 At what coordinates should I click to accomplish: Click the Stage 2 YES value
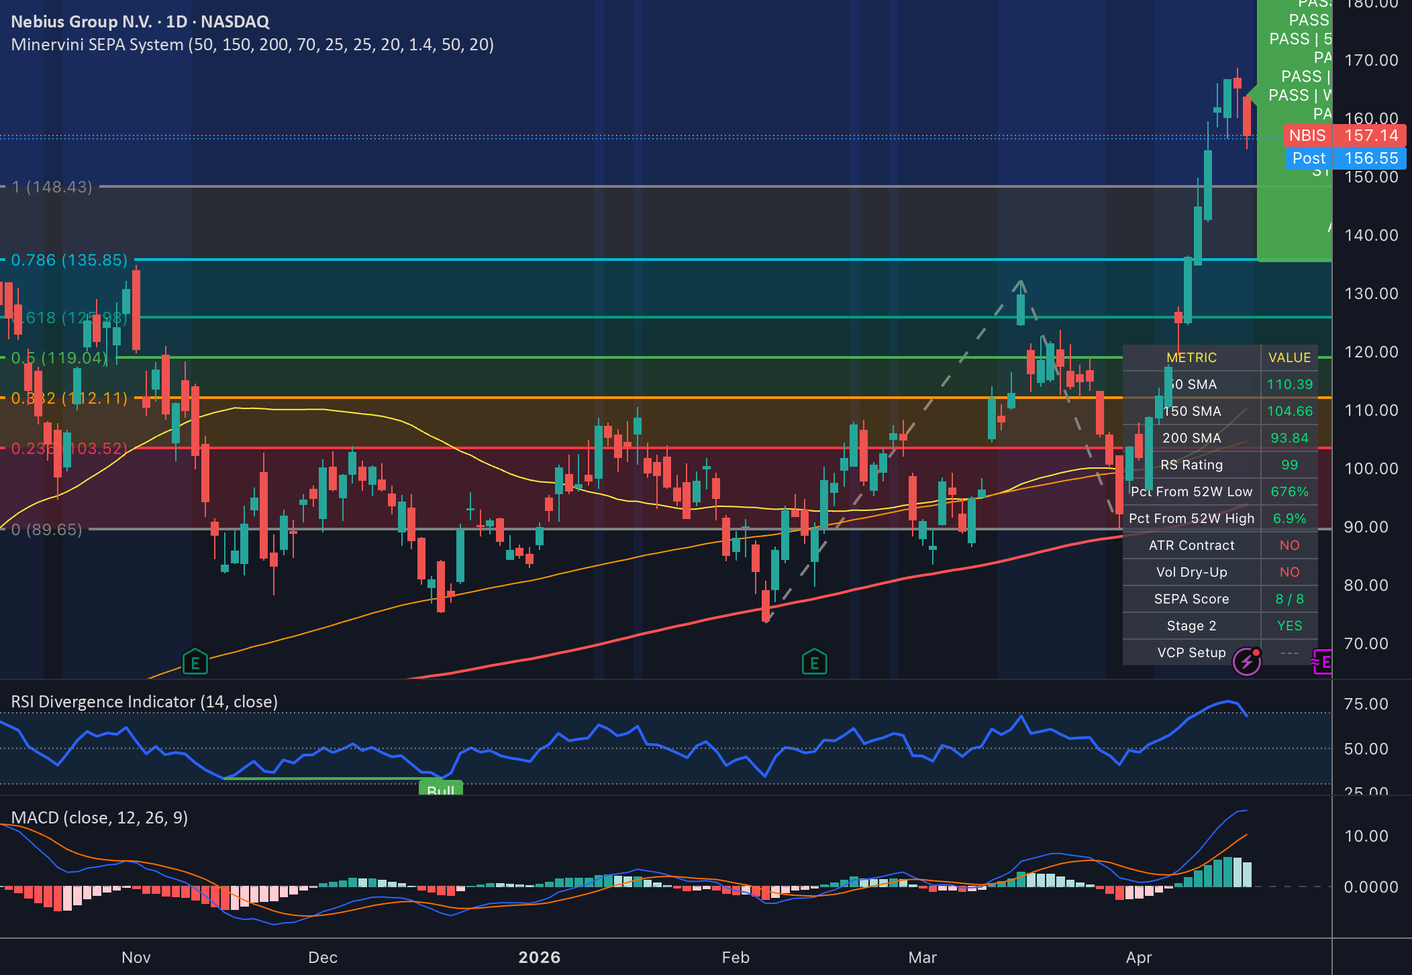(x=1289, y=626)
